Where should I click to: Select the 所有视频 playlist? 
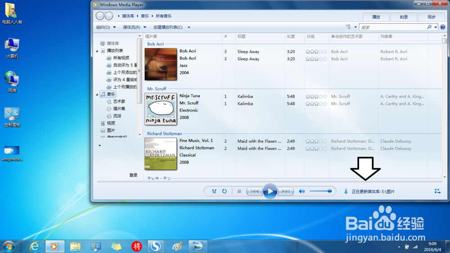[118, 58]
